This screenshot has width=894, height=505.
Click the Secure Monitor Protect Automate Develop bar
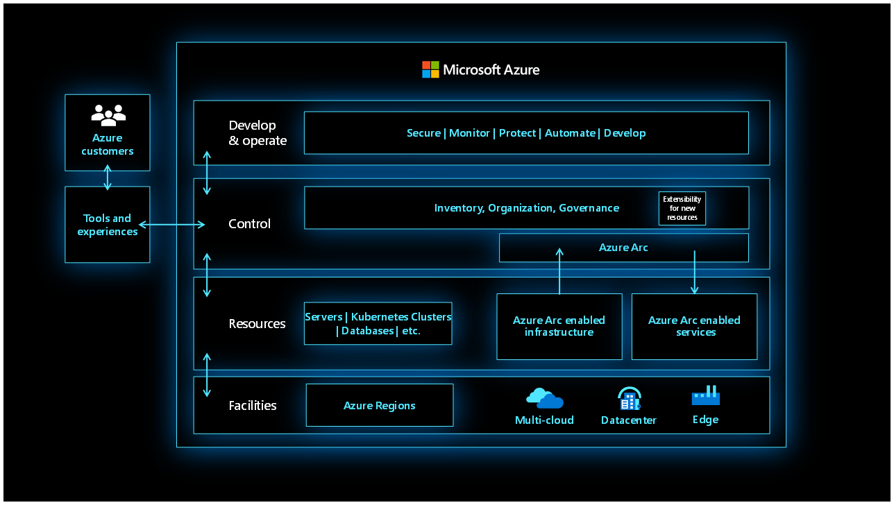[x=526, y=132]
